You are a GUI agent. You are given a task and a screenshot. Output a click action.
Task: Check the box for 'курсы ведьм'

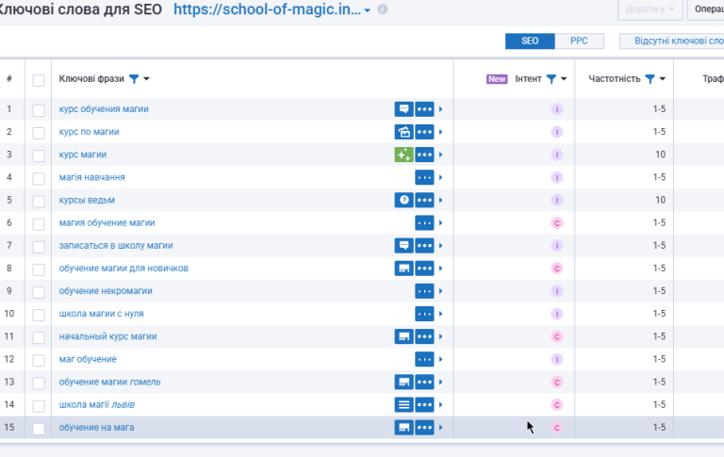(x=39, y=202)
